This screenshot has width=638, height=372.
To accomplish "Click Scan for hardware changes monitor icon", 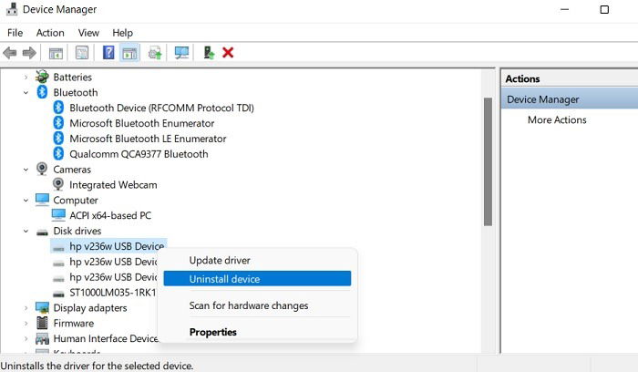I will pos(181,53).
